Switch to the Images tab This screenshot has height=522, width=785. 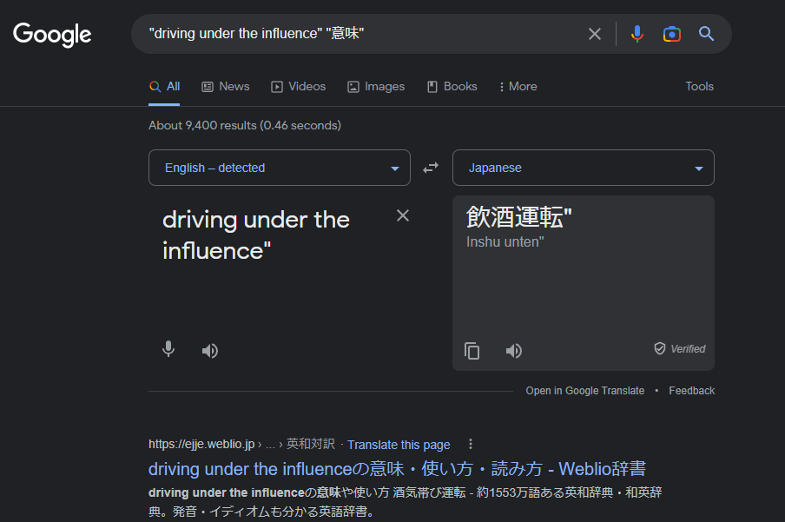tap(376, 87)
